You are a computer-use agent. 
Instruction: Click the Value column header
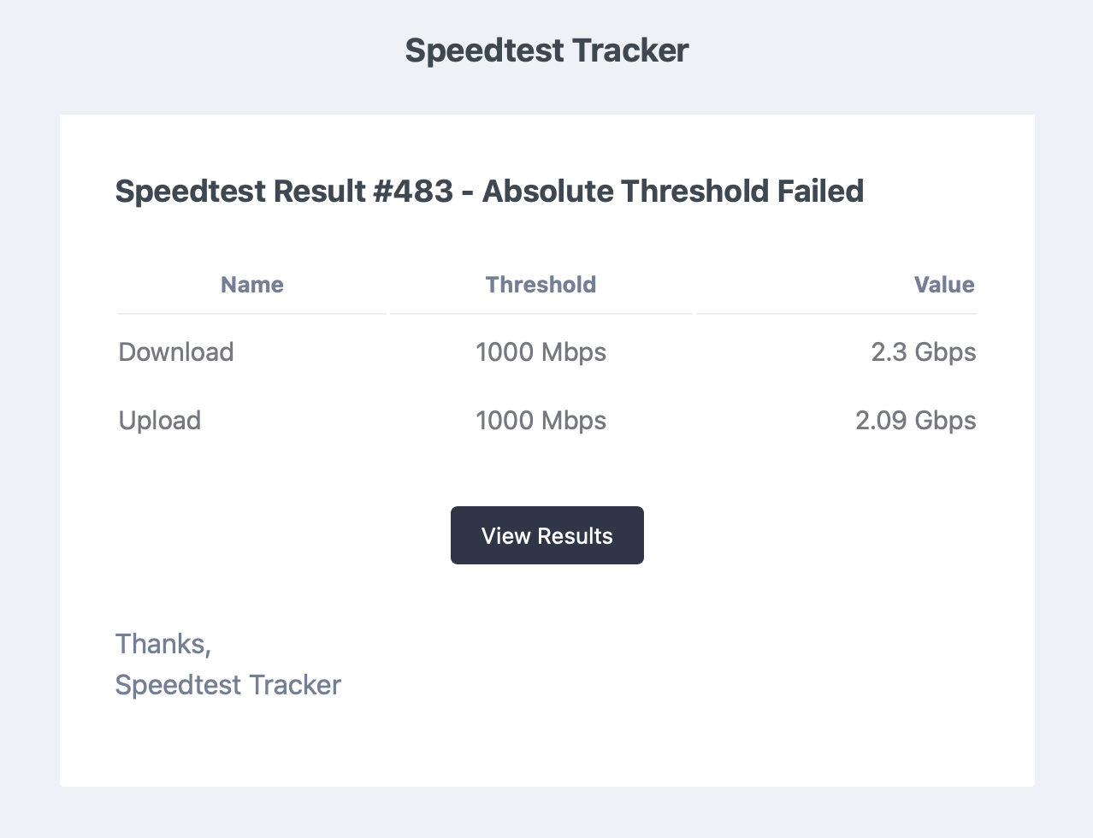(x=944, y=285)
